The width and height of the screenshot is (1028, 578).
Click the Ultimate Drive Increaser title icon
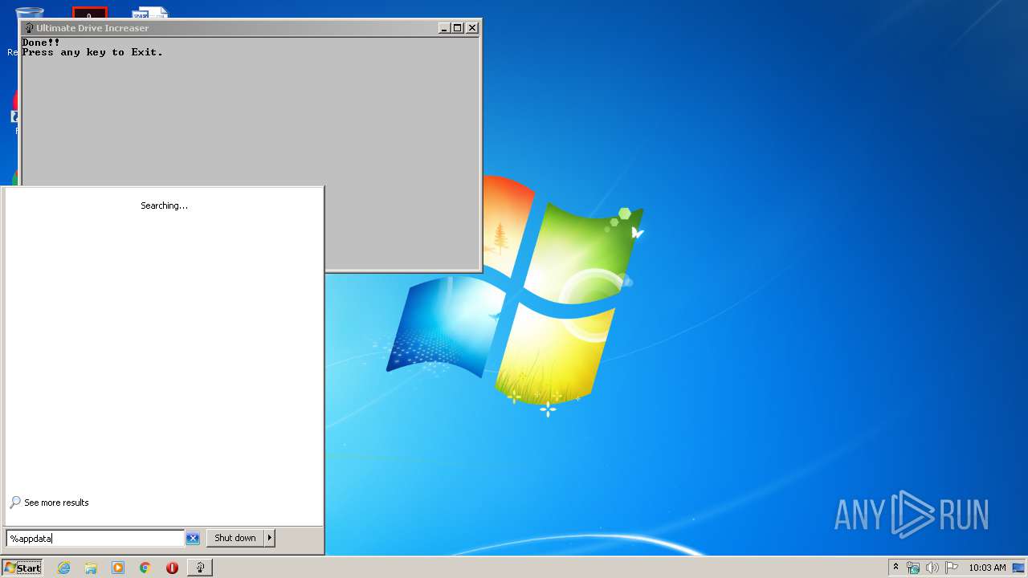29,28
